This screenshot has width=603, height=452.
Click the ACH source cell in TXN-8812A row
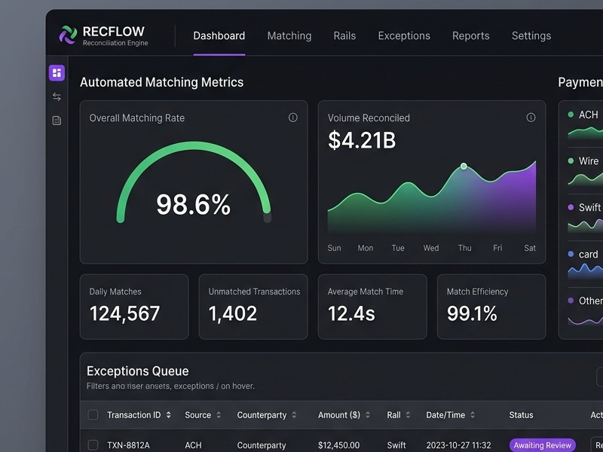point(193,445)
